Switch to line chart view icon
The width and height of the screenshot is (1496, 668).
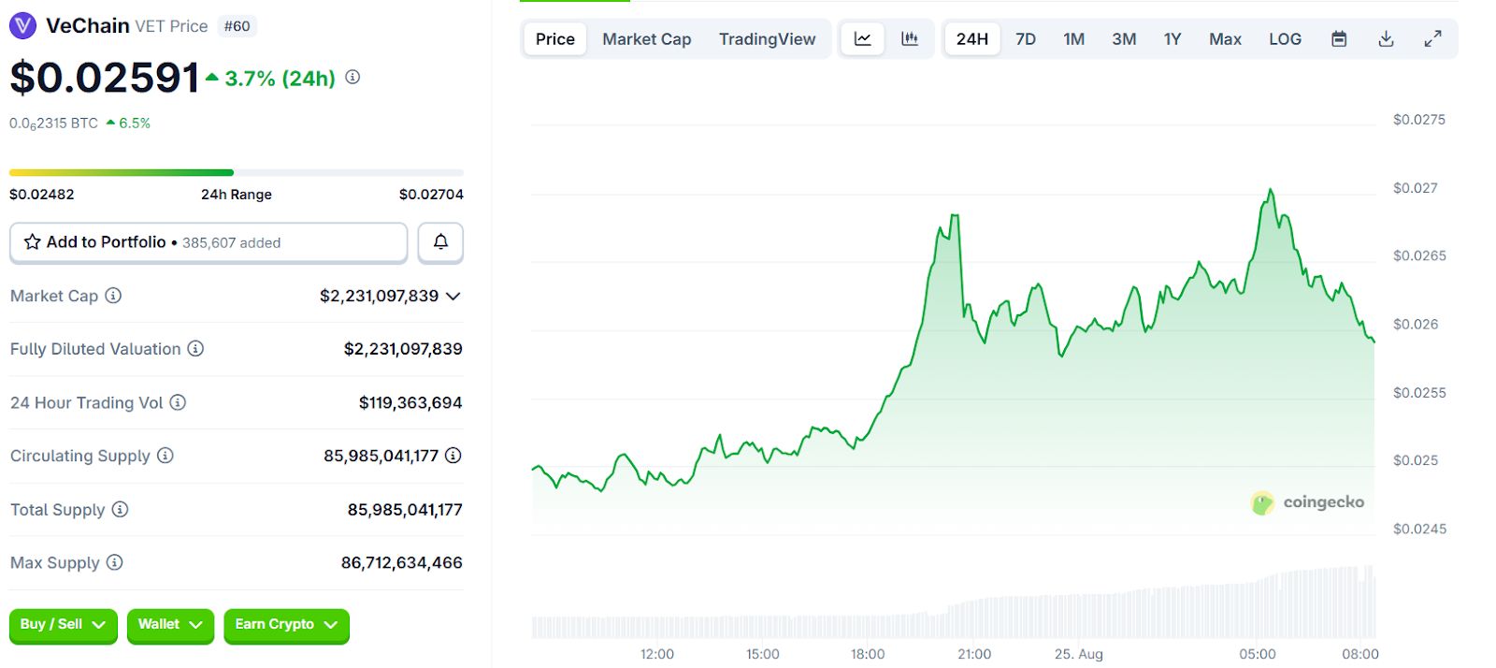pos(862,39)
